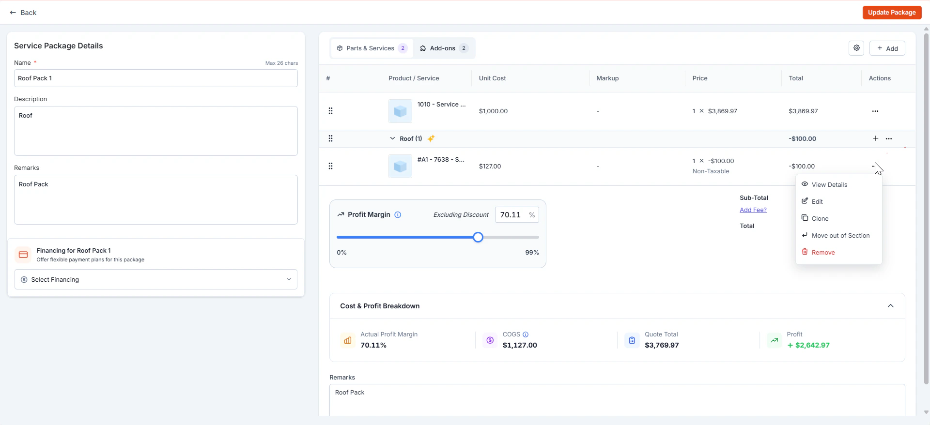The width and height of the screenshot is (930, 425).
Task: Click the page vertical scrollbar
Action: pyautogui.click(x=926, y=208)
